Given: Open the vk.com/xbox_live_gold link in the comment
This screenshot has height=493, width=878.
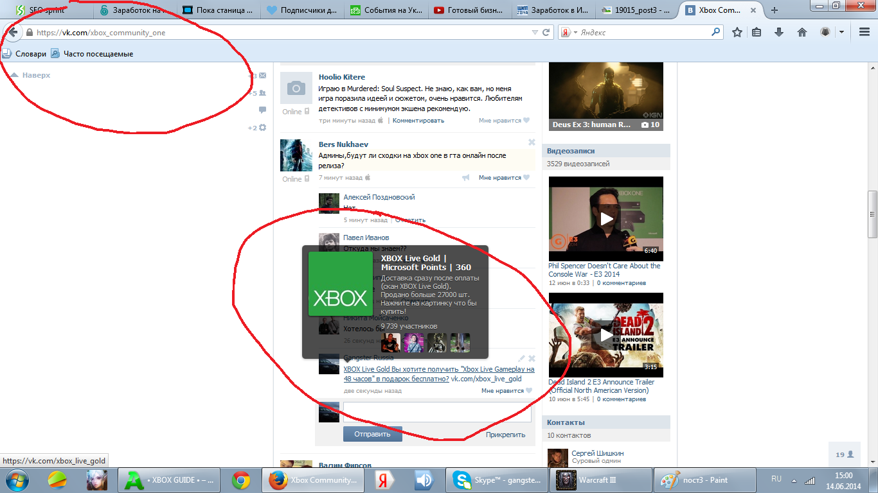Looking at the screenshot, I should coord(486,379).
